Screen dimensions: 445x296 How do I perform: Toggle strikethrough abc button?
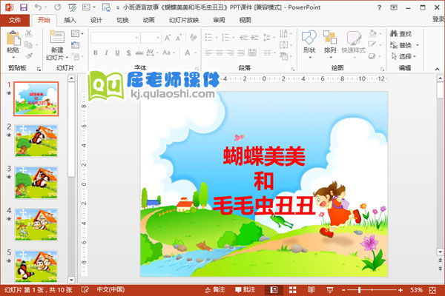tap(139, 53)
